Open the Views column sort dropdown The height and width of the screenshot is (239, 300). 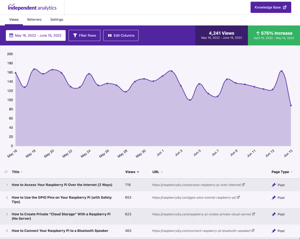coord(137,172)
